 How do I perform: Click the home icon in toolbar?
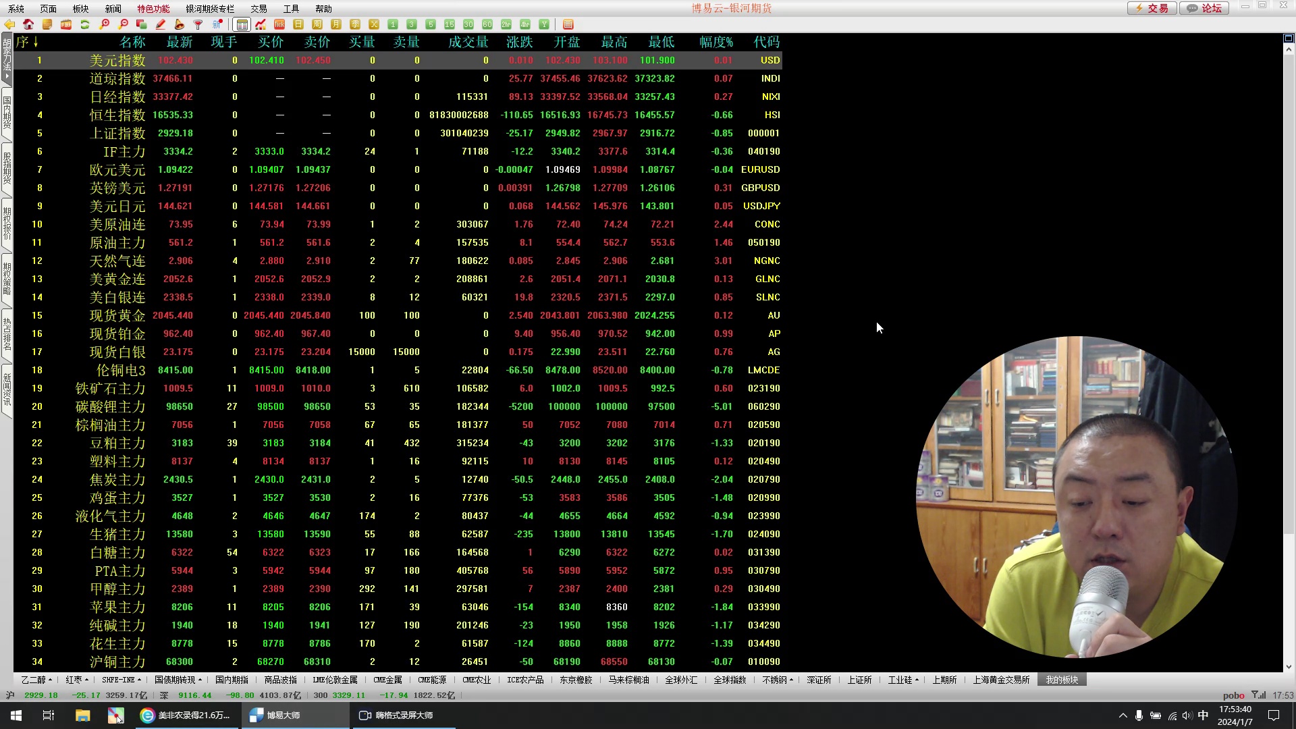[28, 24]
